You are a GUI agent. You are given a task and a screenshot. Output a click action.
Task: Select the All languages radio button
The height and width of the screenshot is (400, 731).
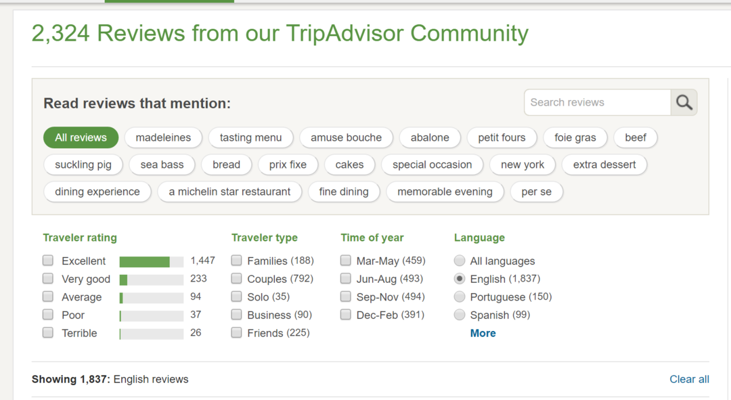point(460,260)
